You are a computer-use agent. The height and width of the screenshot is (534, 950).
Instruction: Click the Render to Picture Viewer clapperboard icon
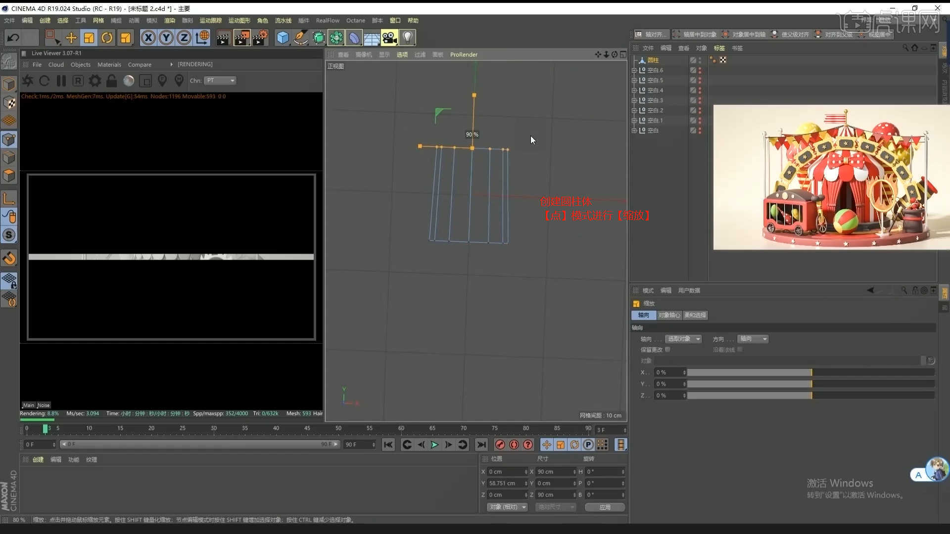[x=242, y=37]
